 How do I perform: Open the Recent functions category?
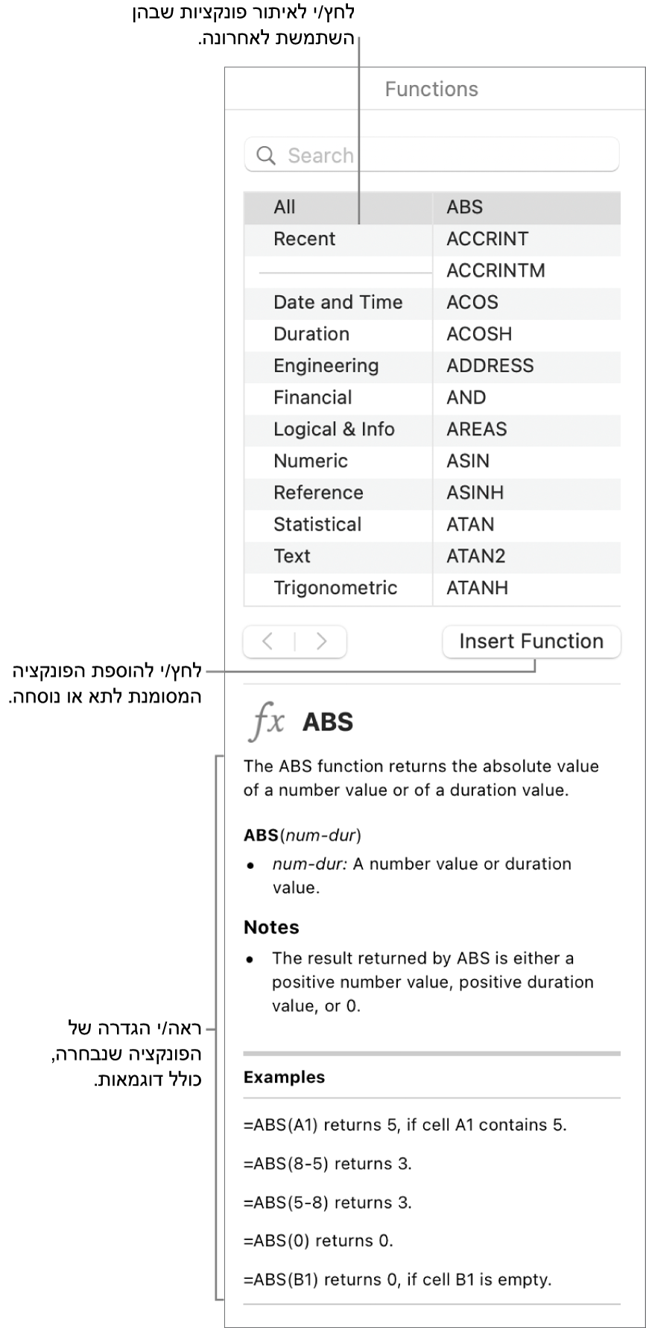(304, 238)
